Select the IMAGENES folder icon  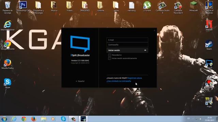pyautogui.click(x=85, y=6)
